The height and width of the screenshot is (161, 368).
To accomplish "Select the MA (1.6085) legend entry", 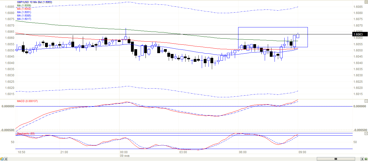I will pyautogui.click(x=24, y=16).
